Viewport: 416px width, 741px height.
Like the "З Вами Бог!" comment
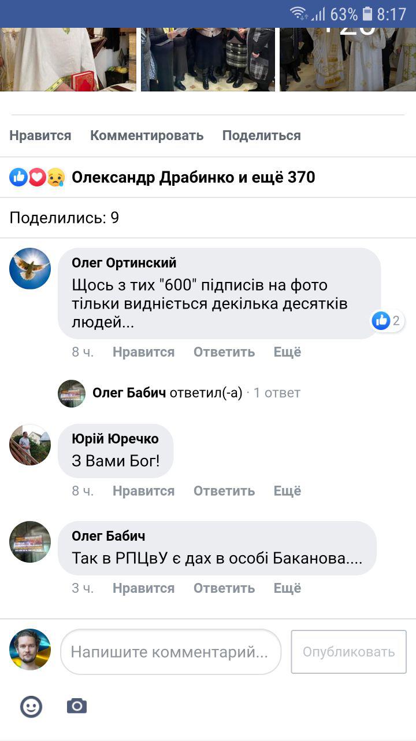pos(143,491)
